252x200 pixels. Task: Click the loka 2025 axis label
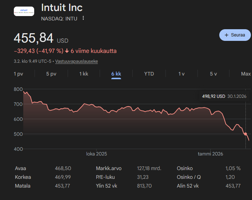96,154
